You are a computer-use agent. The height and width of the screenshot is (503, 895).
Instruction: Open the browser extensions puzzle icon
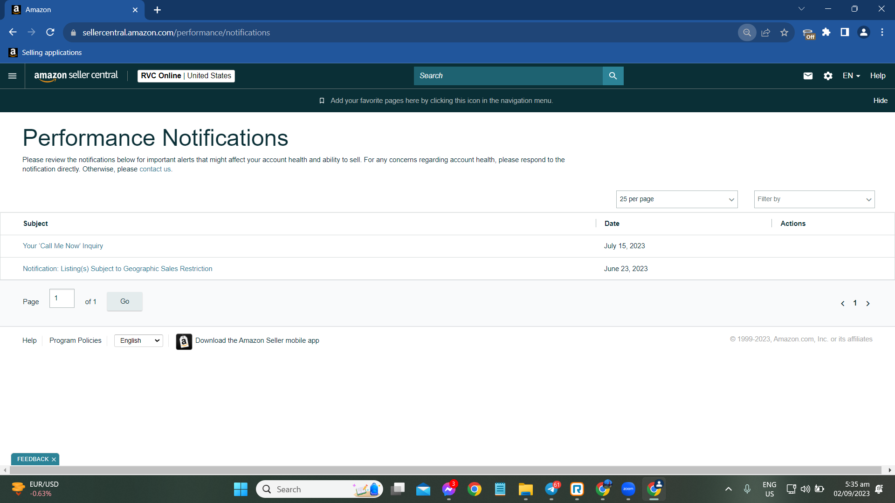tap(826, 32)
